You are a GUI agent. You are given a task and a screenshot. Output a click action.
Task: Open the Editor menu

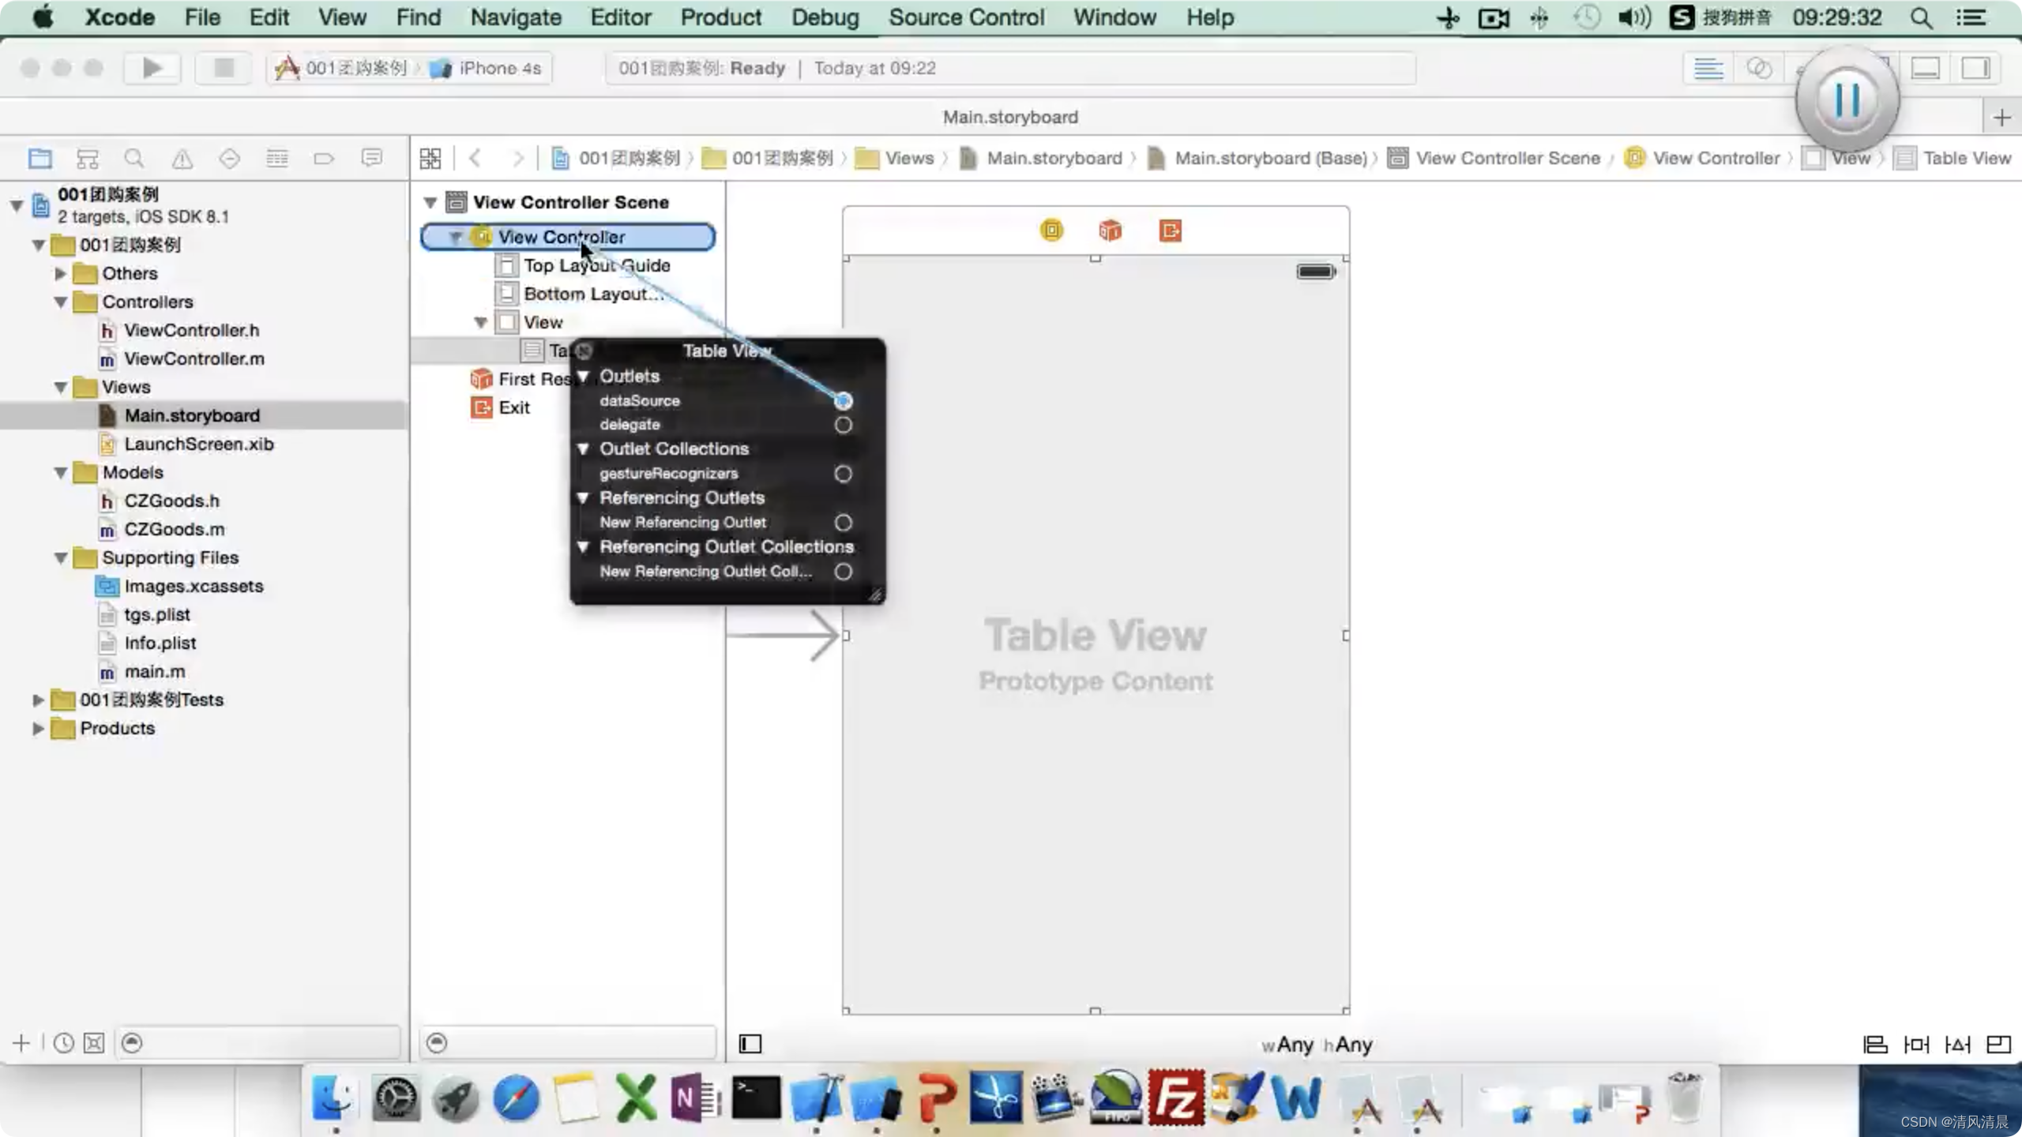[620, 17]
